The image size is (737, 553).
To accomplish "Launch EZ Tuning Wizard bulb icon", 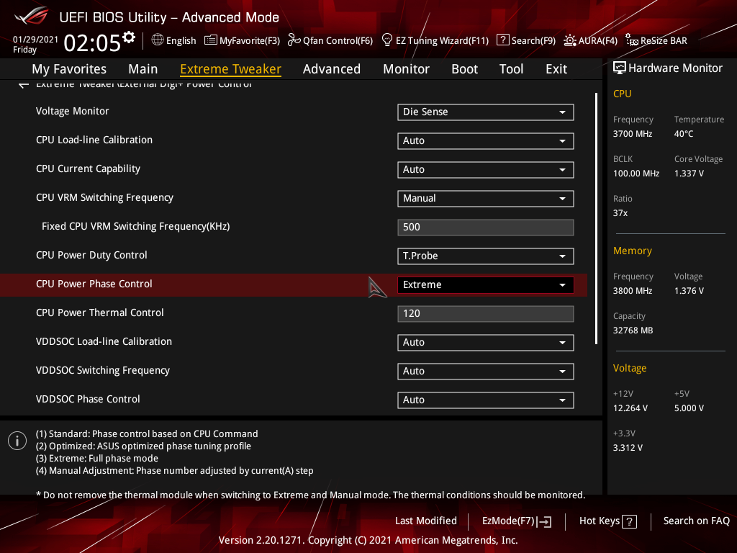I will 386,40.
